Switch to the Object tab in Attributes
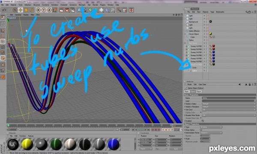The height and width of the screenshot is (154, 257). pyautogui.click(x=198, y=92)
